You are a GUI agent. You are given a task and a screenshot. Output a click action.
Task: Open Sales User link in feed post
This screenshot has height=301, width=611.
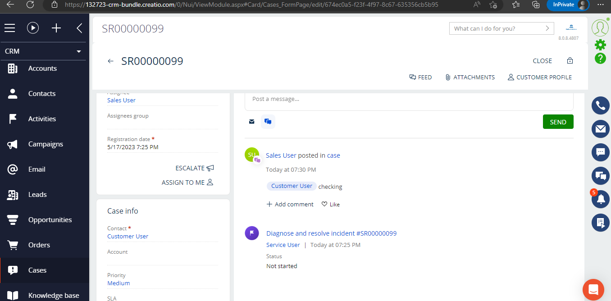[x=281, y=155]
